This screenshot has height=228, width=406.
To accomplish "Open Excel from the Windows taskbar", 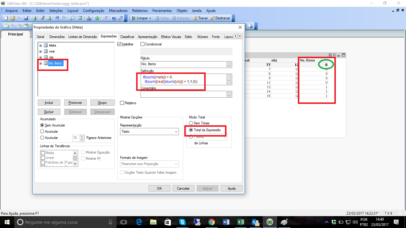I will point(241,222).
